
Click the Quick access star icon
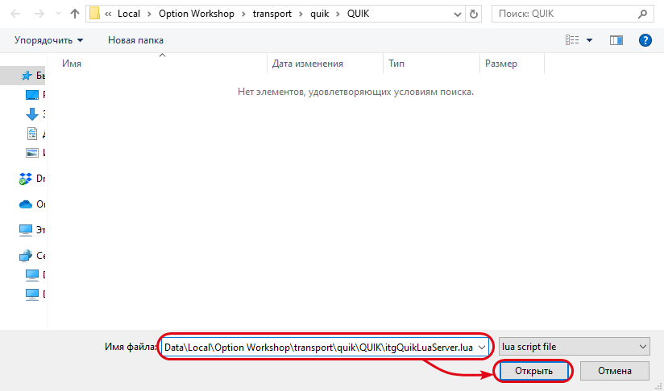(x=27, y=76)
